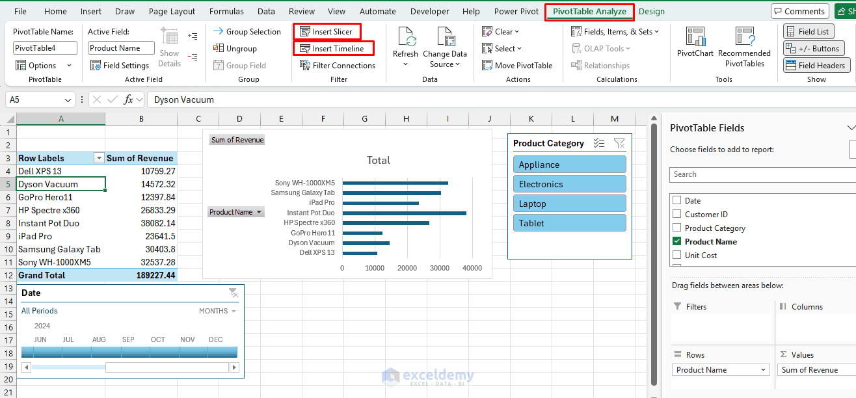
Task: Select Appliance in slicer
Action: coord(570,165)
